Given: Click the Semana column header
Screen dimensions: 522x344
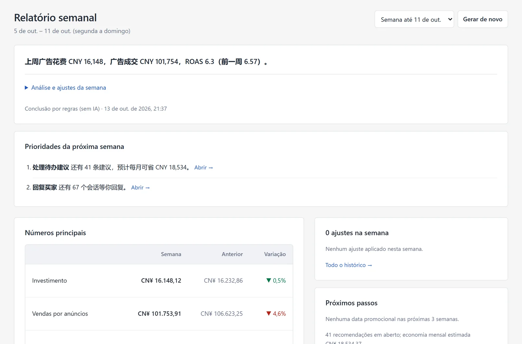Looking at the screenshot, I should click(171, 254).
